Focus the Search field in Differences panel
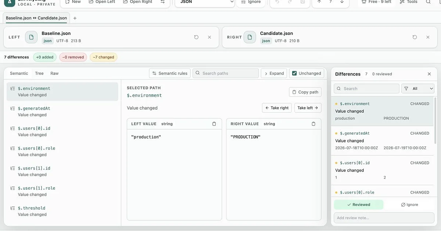This screenshot has width=441, height=231. (x=366, y=88)
